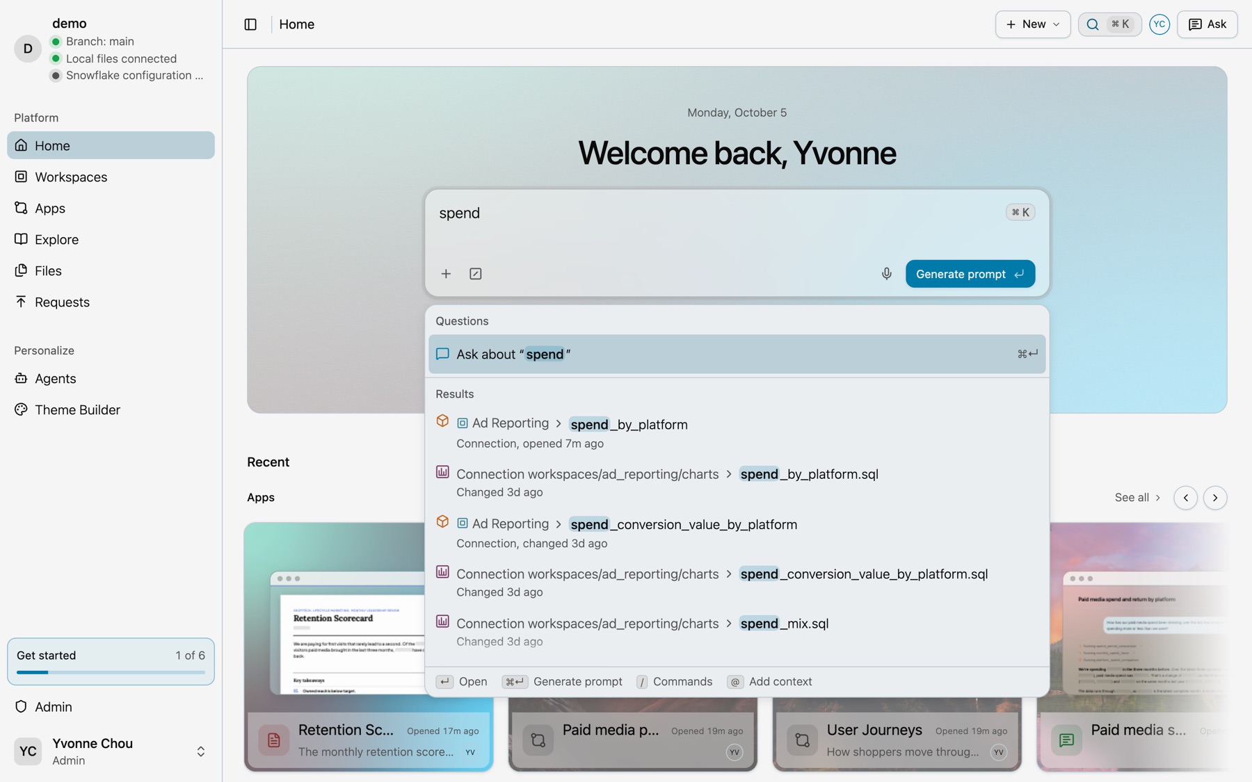Viewport: 1252px width, 782px height.
Task: Open spend_by_platform.sql result
Action: 737,482
